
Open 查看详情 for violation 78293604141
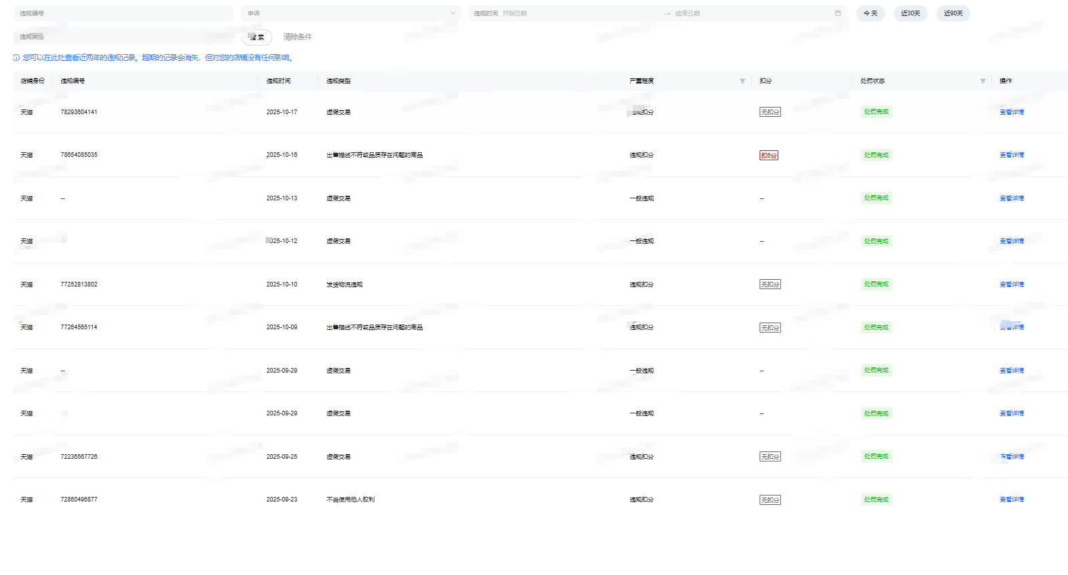point(1011,112)
